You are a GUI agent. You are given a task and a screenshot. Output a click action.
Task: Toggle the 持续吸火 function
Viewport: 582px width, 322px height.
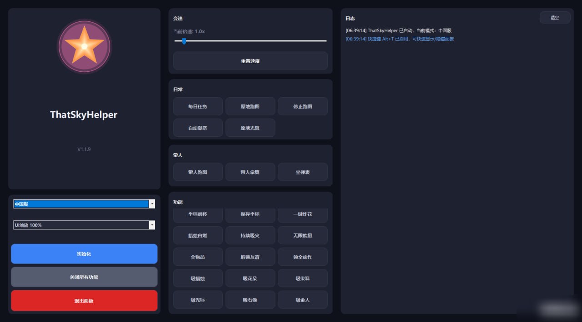click(x=250, y=235)
